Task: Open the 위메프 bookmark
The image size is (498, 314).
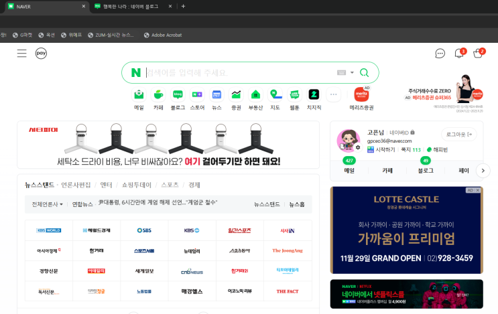Action: 72,35
